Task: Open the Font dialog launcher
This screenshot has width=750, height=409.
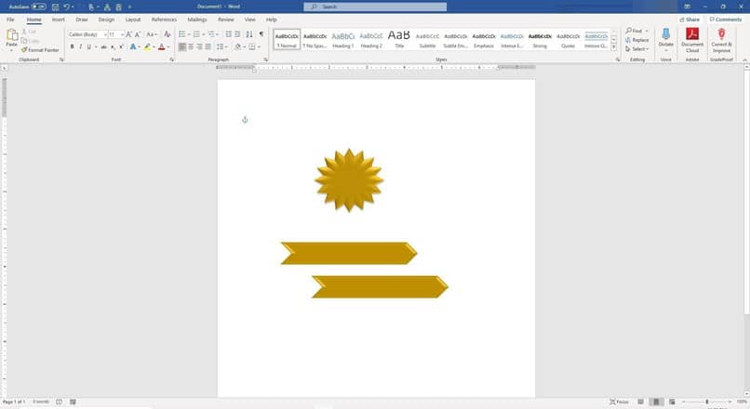Action: click(172, 59)
